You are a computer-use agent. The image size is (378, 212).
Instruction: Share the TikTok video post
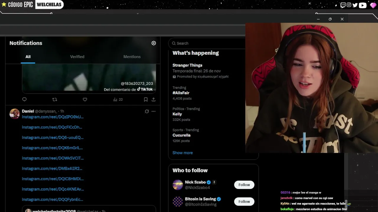(154, 100)
